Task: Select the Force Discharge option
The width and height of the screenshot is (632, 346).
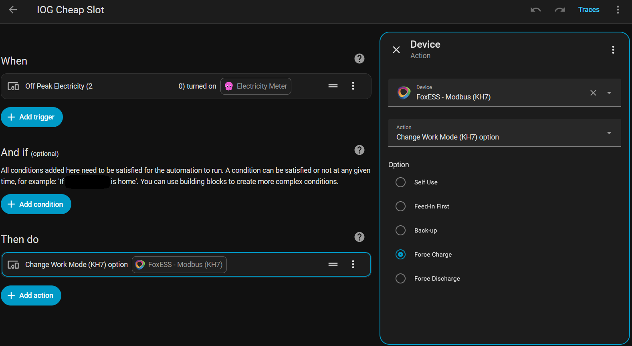Action: (x=400, y=279)
